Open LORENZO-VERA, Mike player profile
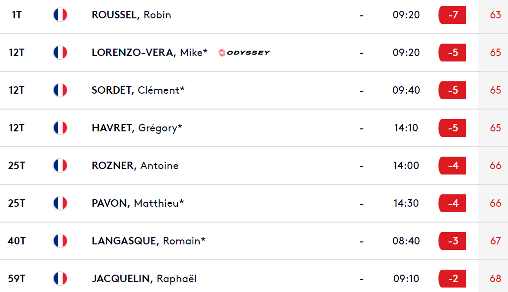This screenshot has width=508, height=292. 149,53
